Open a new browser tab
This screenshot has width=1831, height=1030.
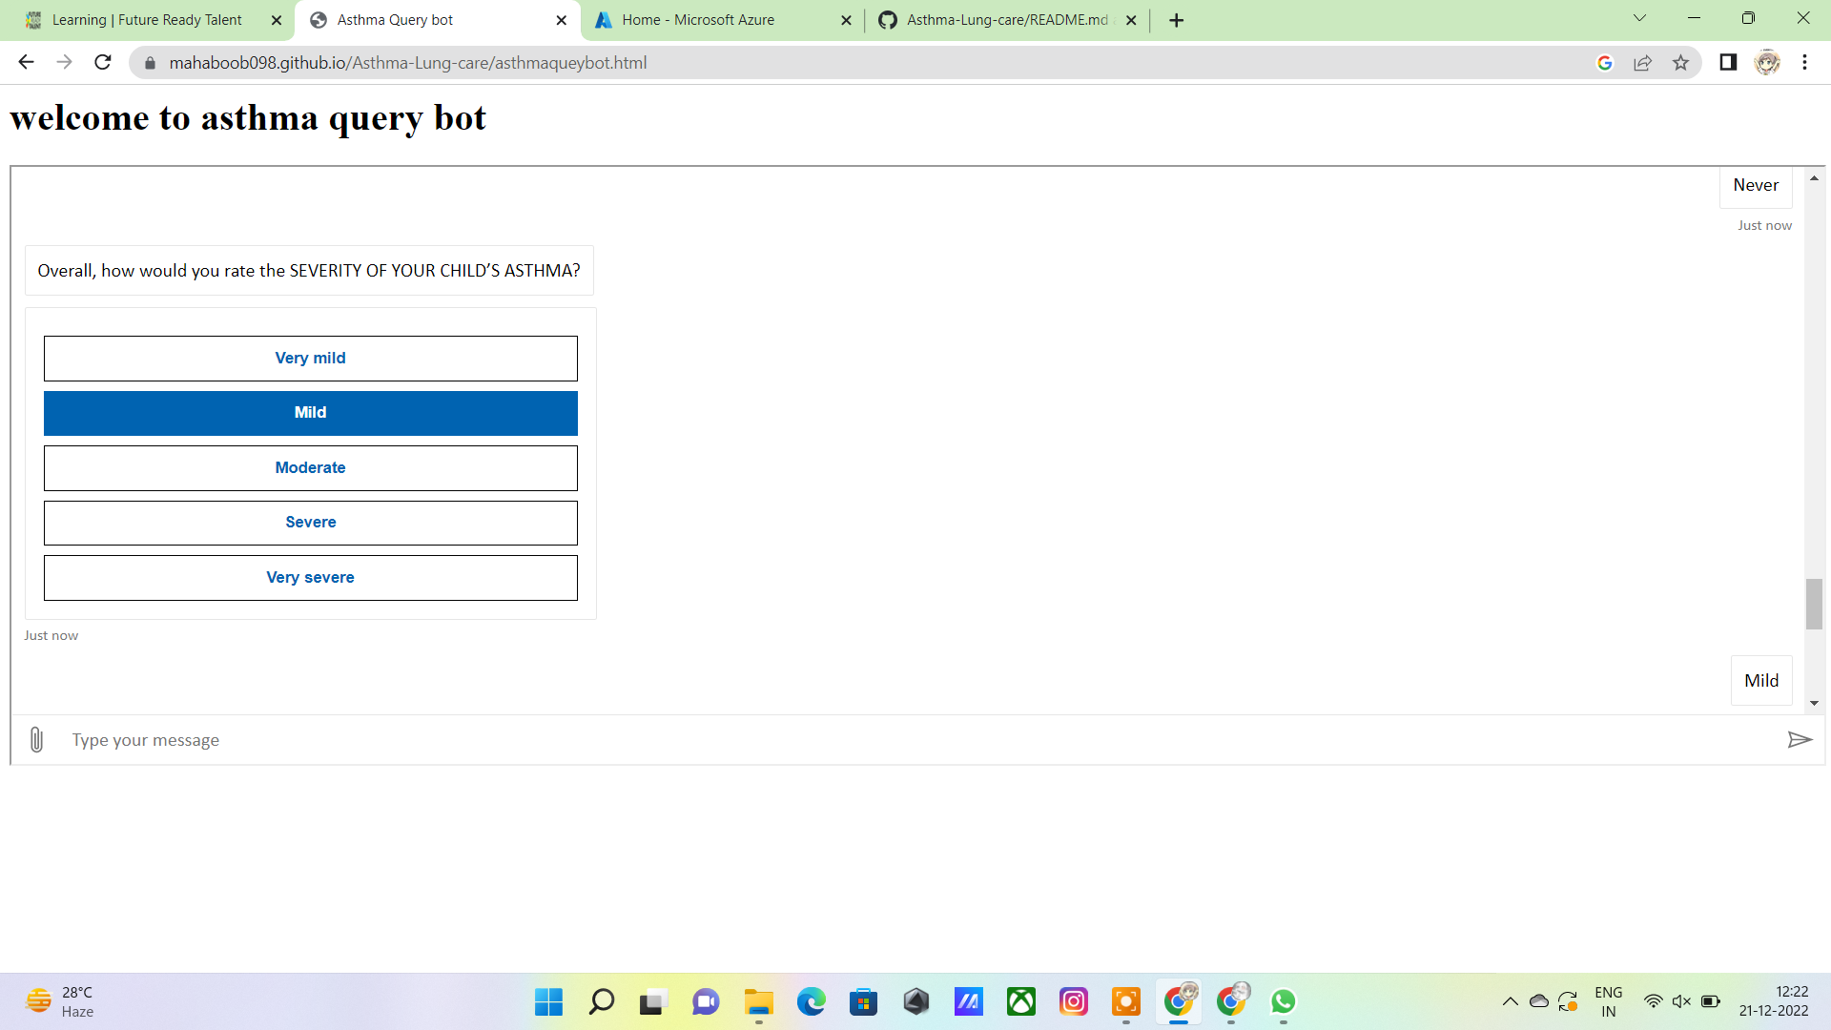1176,20
